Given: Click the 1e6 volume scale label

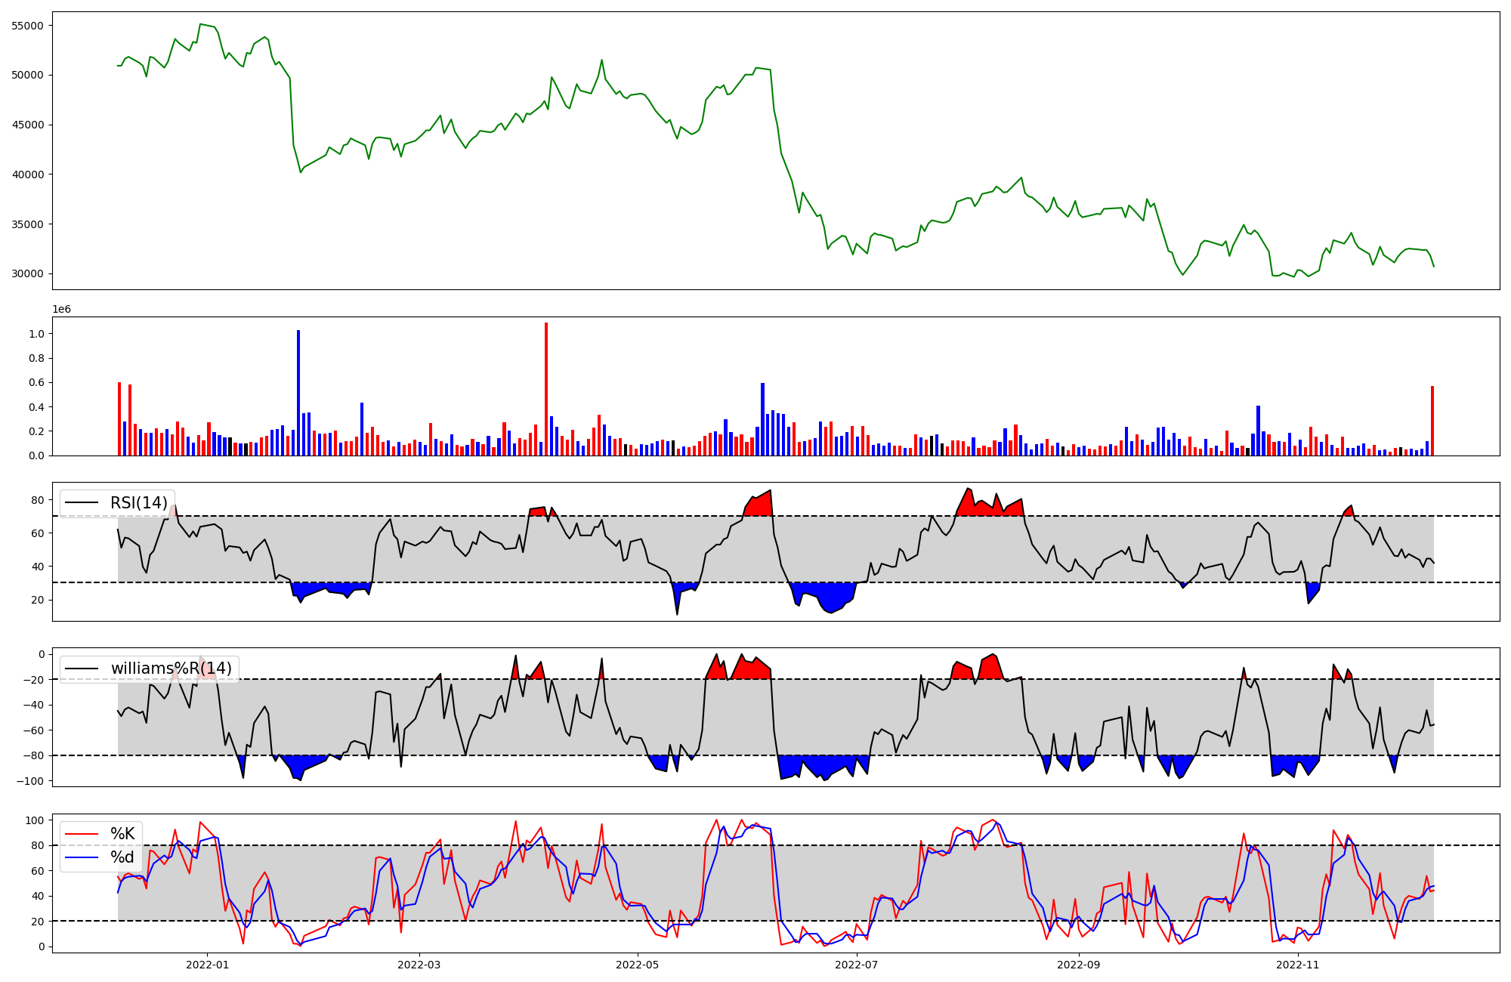Looking at the screenshot, I should [x=61, y=310].
